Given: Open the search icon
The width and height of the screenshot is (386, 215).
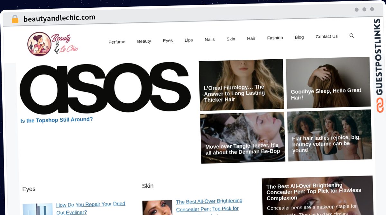Looking at the screenshot, I should [x=352, y=36].
